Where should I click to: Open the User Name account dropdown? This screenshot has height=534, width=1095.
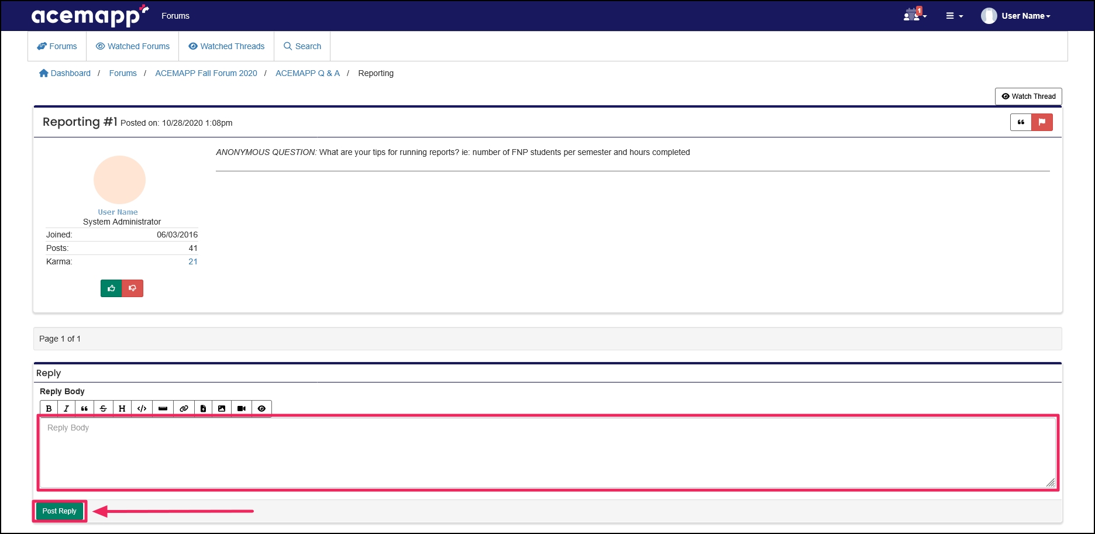click(x=1018, y=16)
